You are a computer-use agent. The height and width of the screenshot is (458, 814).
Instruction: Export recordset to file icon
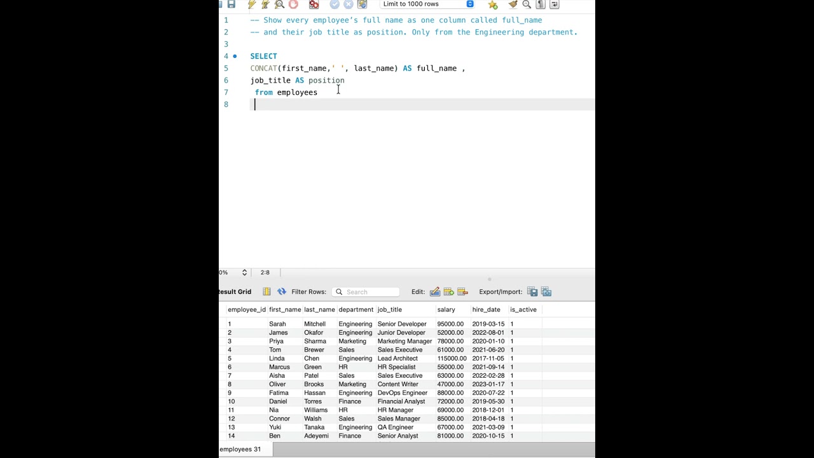pyautogui.click(x=532, y=291)
